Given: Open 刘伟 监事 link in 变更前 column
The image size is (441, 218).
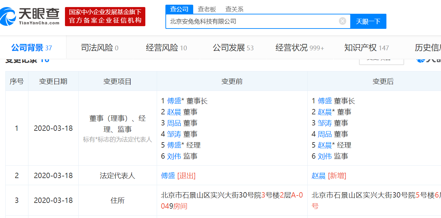Looking at the screenshot, I should coord(174,156).
